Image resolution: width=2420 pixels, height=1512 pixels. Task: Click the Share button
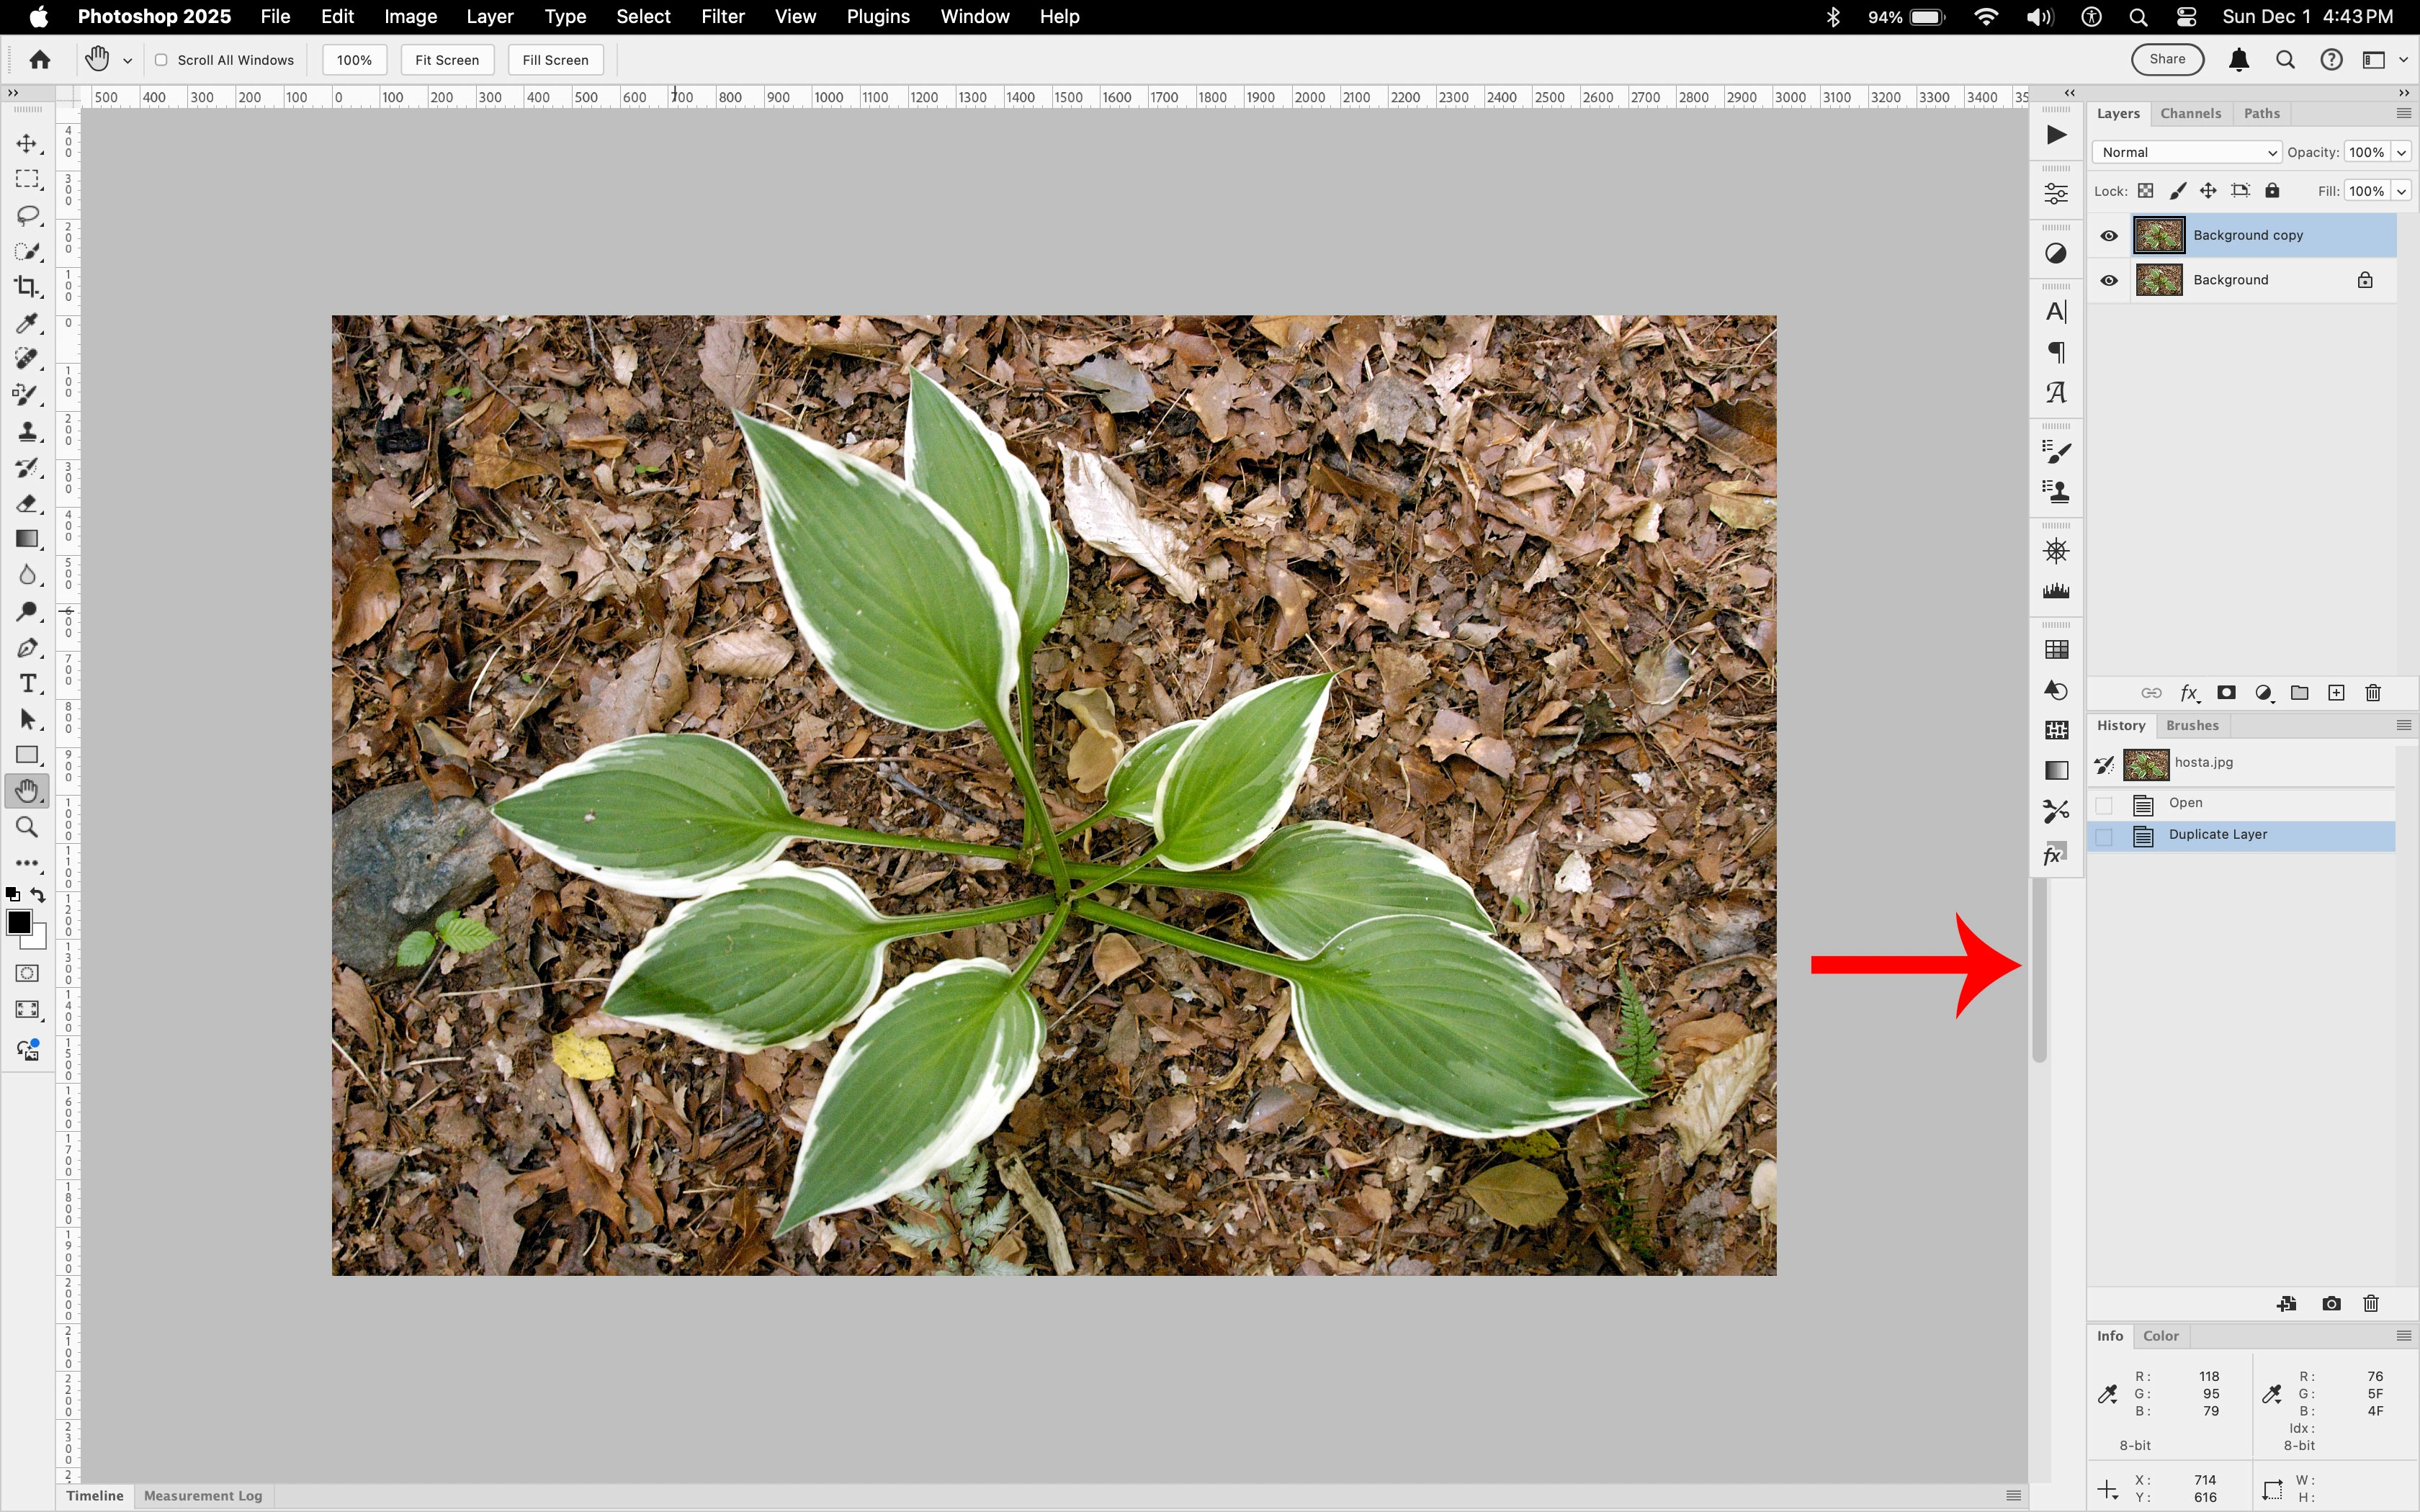coord(2167,59)
